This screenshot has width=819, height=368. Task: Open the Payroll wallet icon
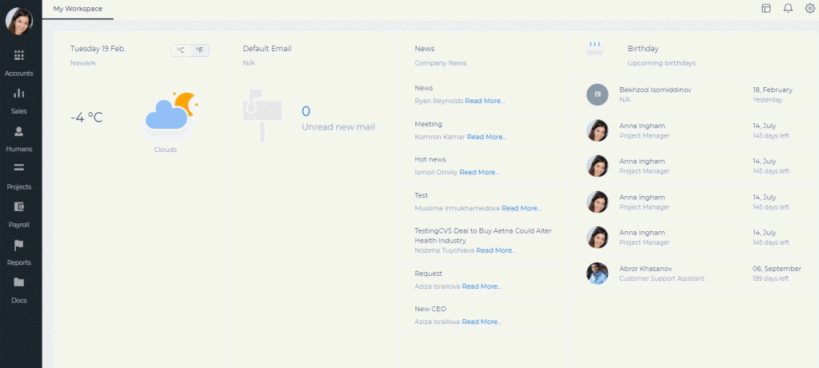click(19, 206)
